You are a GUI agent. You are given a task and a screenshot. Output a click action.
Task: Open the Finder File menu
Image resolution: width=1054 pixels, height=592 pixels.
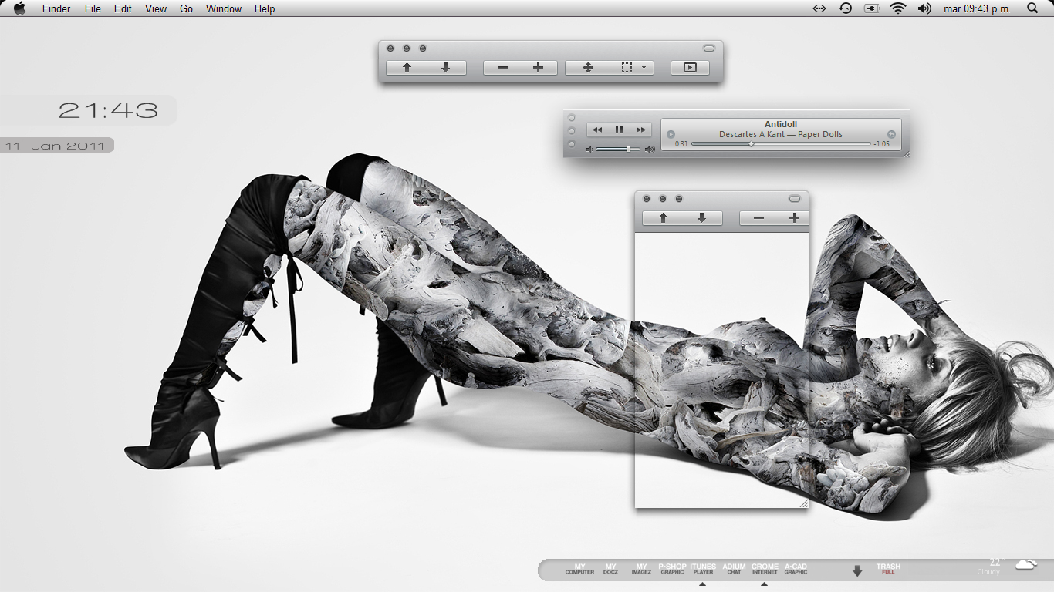click(93, 8)
